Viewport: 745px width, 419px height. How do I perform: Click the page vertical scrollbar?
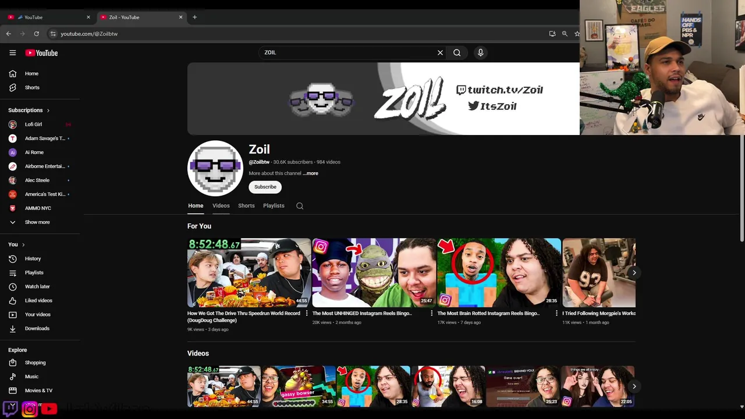[742, 188]
